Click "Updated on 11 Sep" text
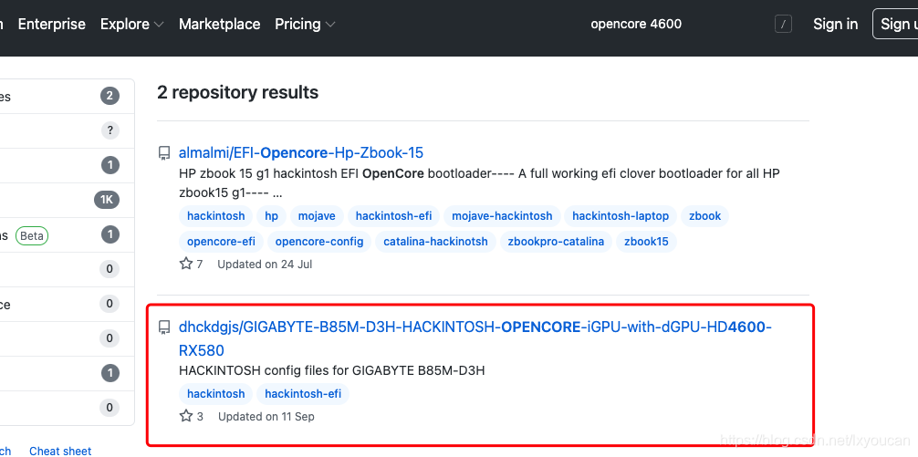 [266, 417]
